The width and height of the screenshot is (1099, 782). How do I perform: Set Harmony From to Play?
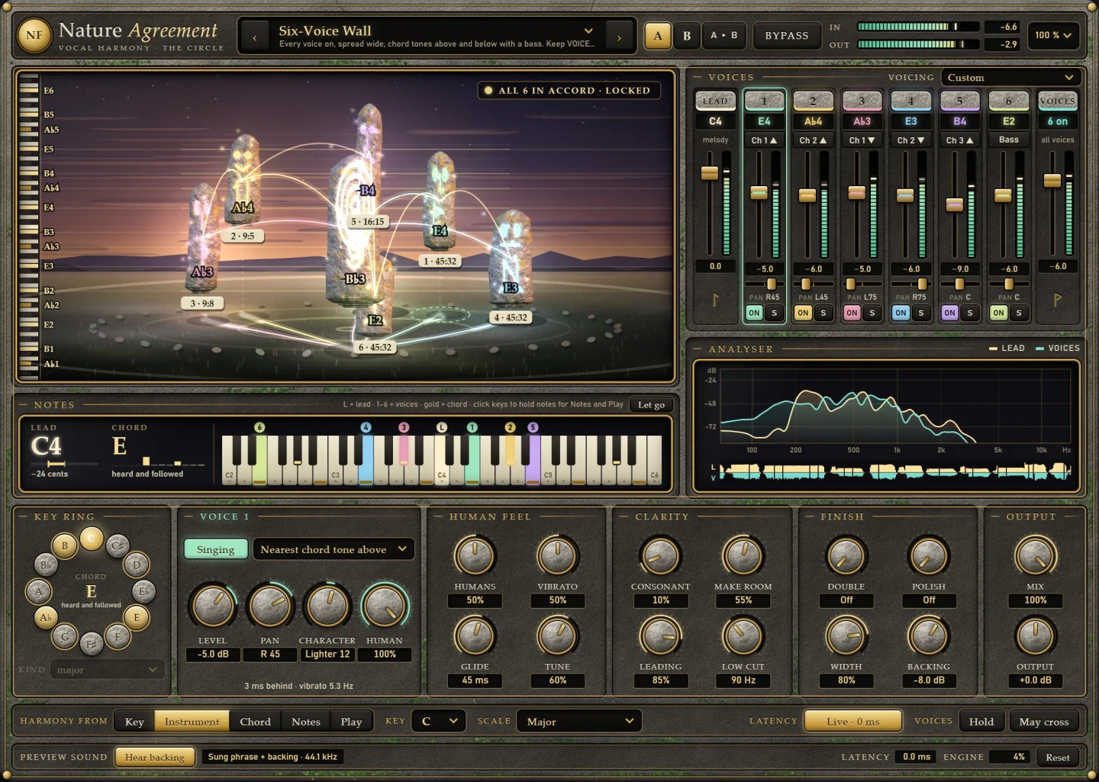click(351, 721)
